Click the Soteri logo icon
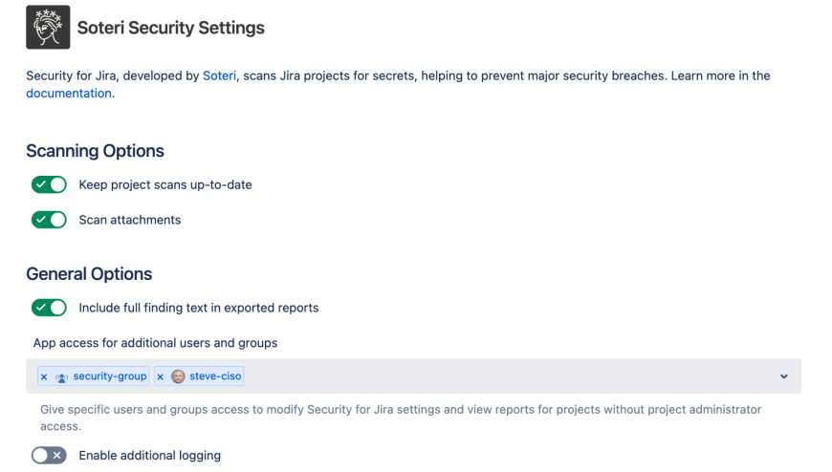This screenshot has height=472, width=832. pos(48,27)
